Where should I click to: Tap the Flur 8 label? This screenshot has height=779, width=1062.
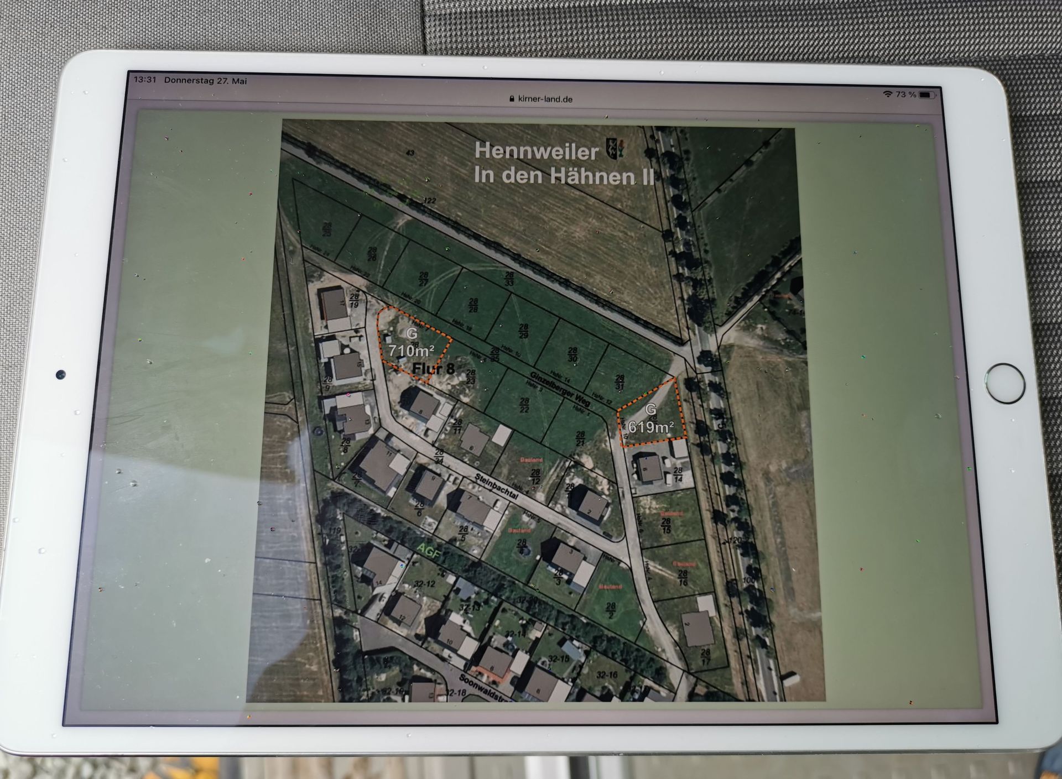tap(434, 369)
